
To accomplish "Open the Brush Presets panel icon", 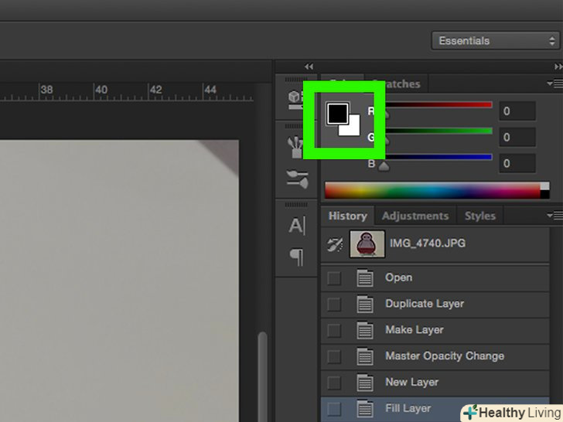I will (x=296, y=145).
